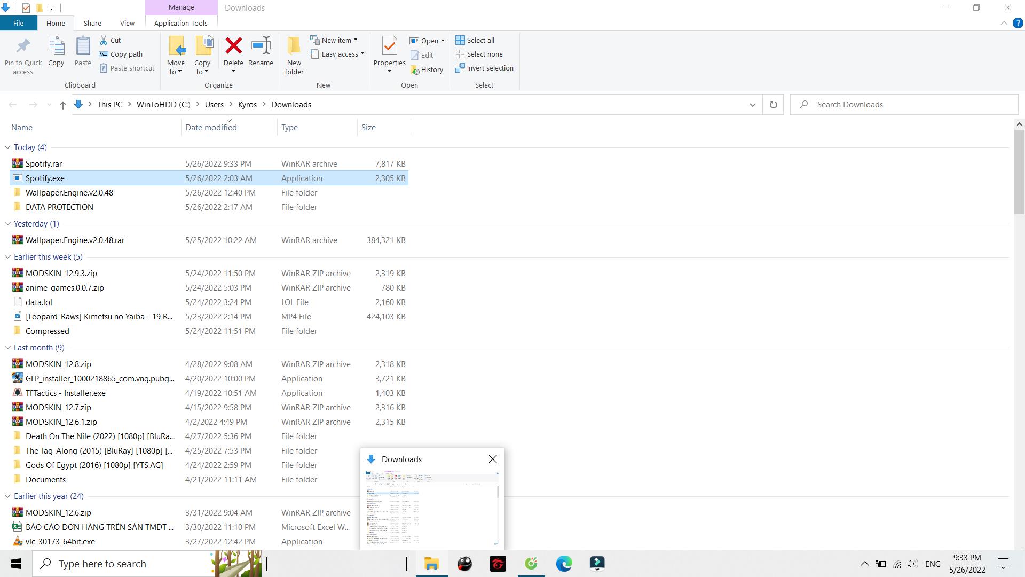Go up one folder level arrow

point(62,105)
